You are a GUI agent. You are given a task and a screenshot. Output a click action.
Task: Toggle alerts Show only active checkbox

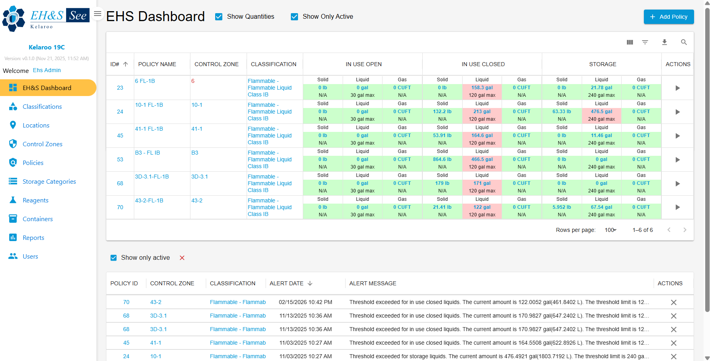114,258
